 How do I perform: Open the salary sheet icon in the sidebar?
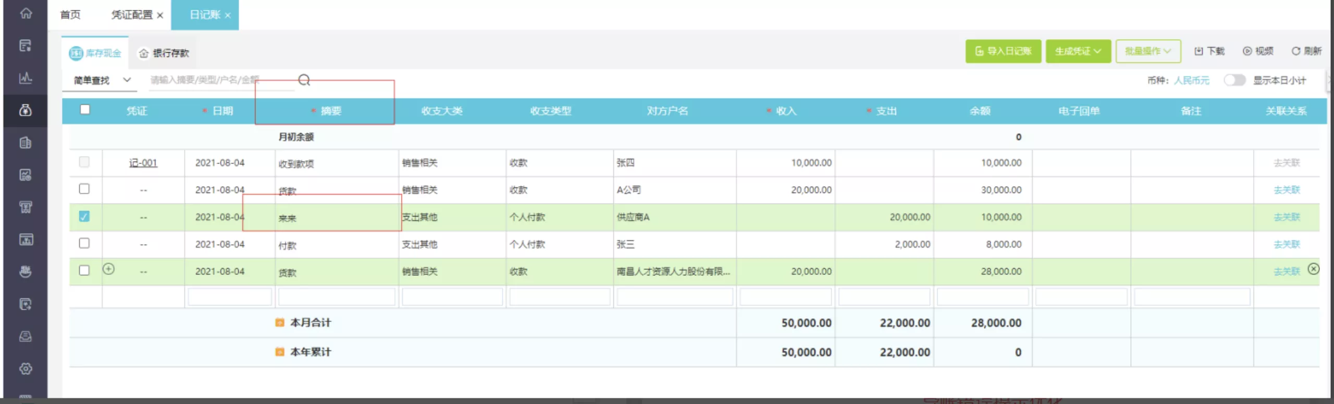pos(26,175)
